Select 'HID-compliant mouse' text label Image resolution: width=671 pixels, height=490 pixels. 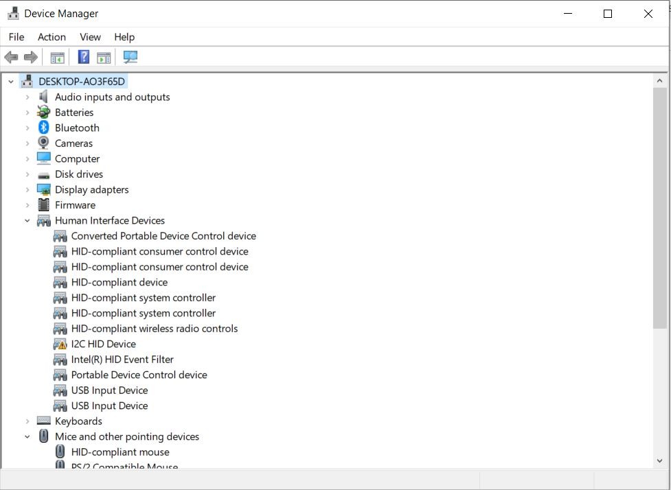click(x=120, y=452)
